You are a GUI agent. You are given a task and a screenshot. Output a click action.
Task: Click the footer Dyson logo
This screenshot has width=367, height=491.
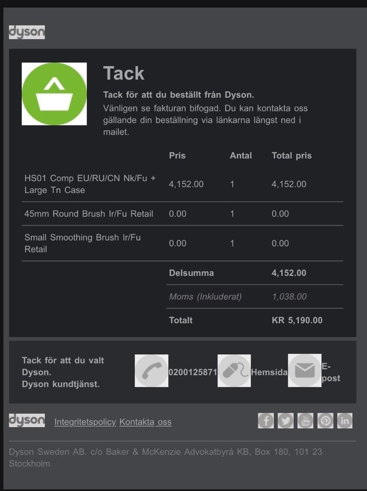point(27,420)
